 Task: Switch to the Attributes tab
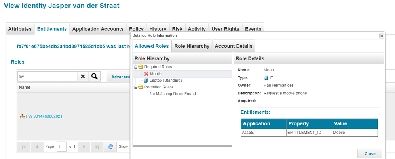20,29
